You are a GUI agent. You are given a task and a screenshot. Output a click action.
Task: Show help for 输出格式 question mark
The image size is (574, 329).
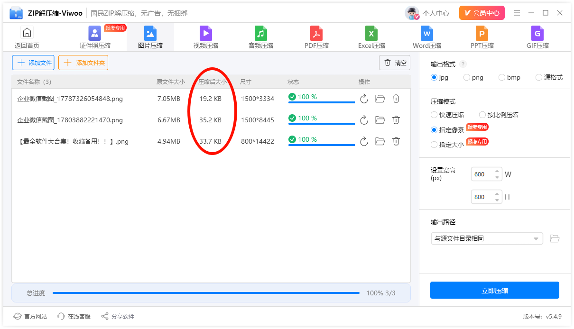[463, 64]
